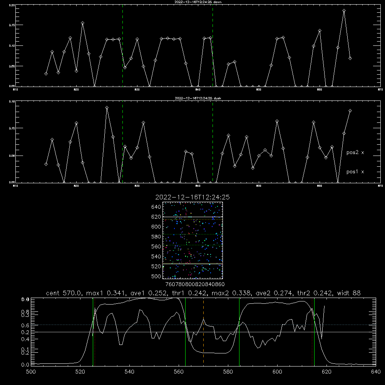Click the '870' x-axis label of dawn plot
The width and height of the screenshot is (385, 385).
click(380, 90)
